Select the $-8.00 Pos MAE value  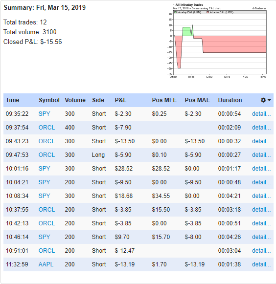point(193,237)
